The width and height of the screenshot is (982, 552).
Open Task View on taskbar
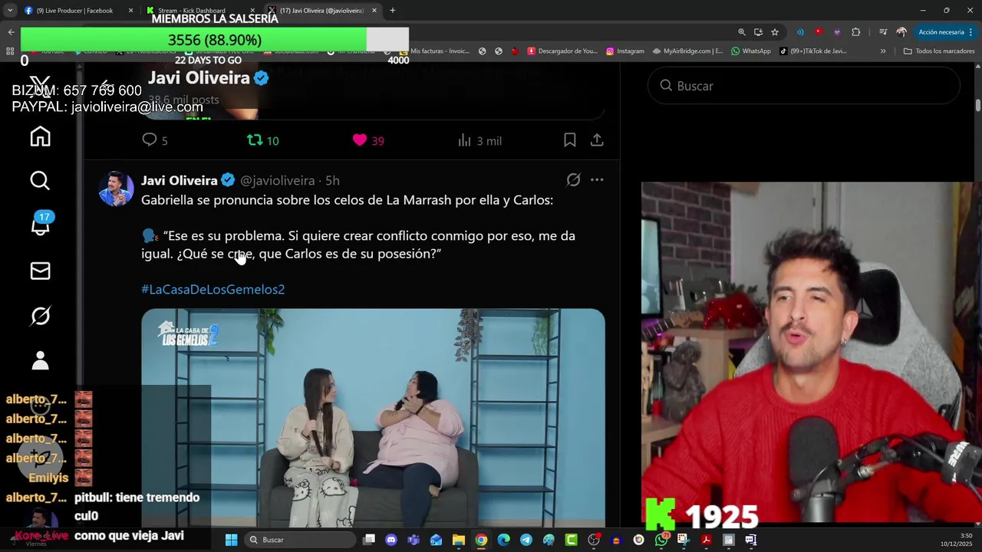tap(369, 540)
